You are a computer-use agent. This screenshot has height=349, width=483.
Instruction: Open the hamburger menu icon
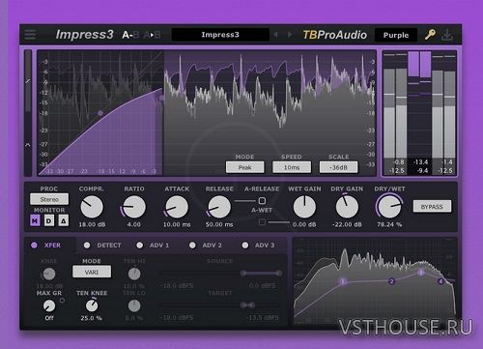[x=30, y=35]
